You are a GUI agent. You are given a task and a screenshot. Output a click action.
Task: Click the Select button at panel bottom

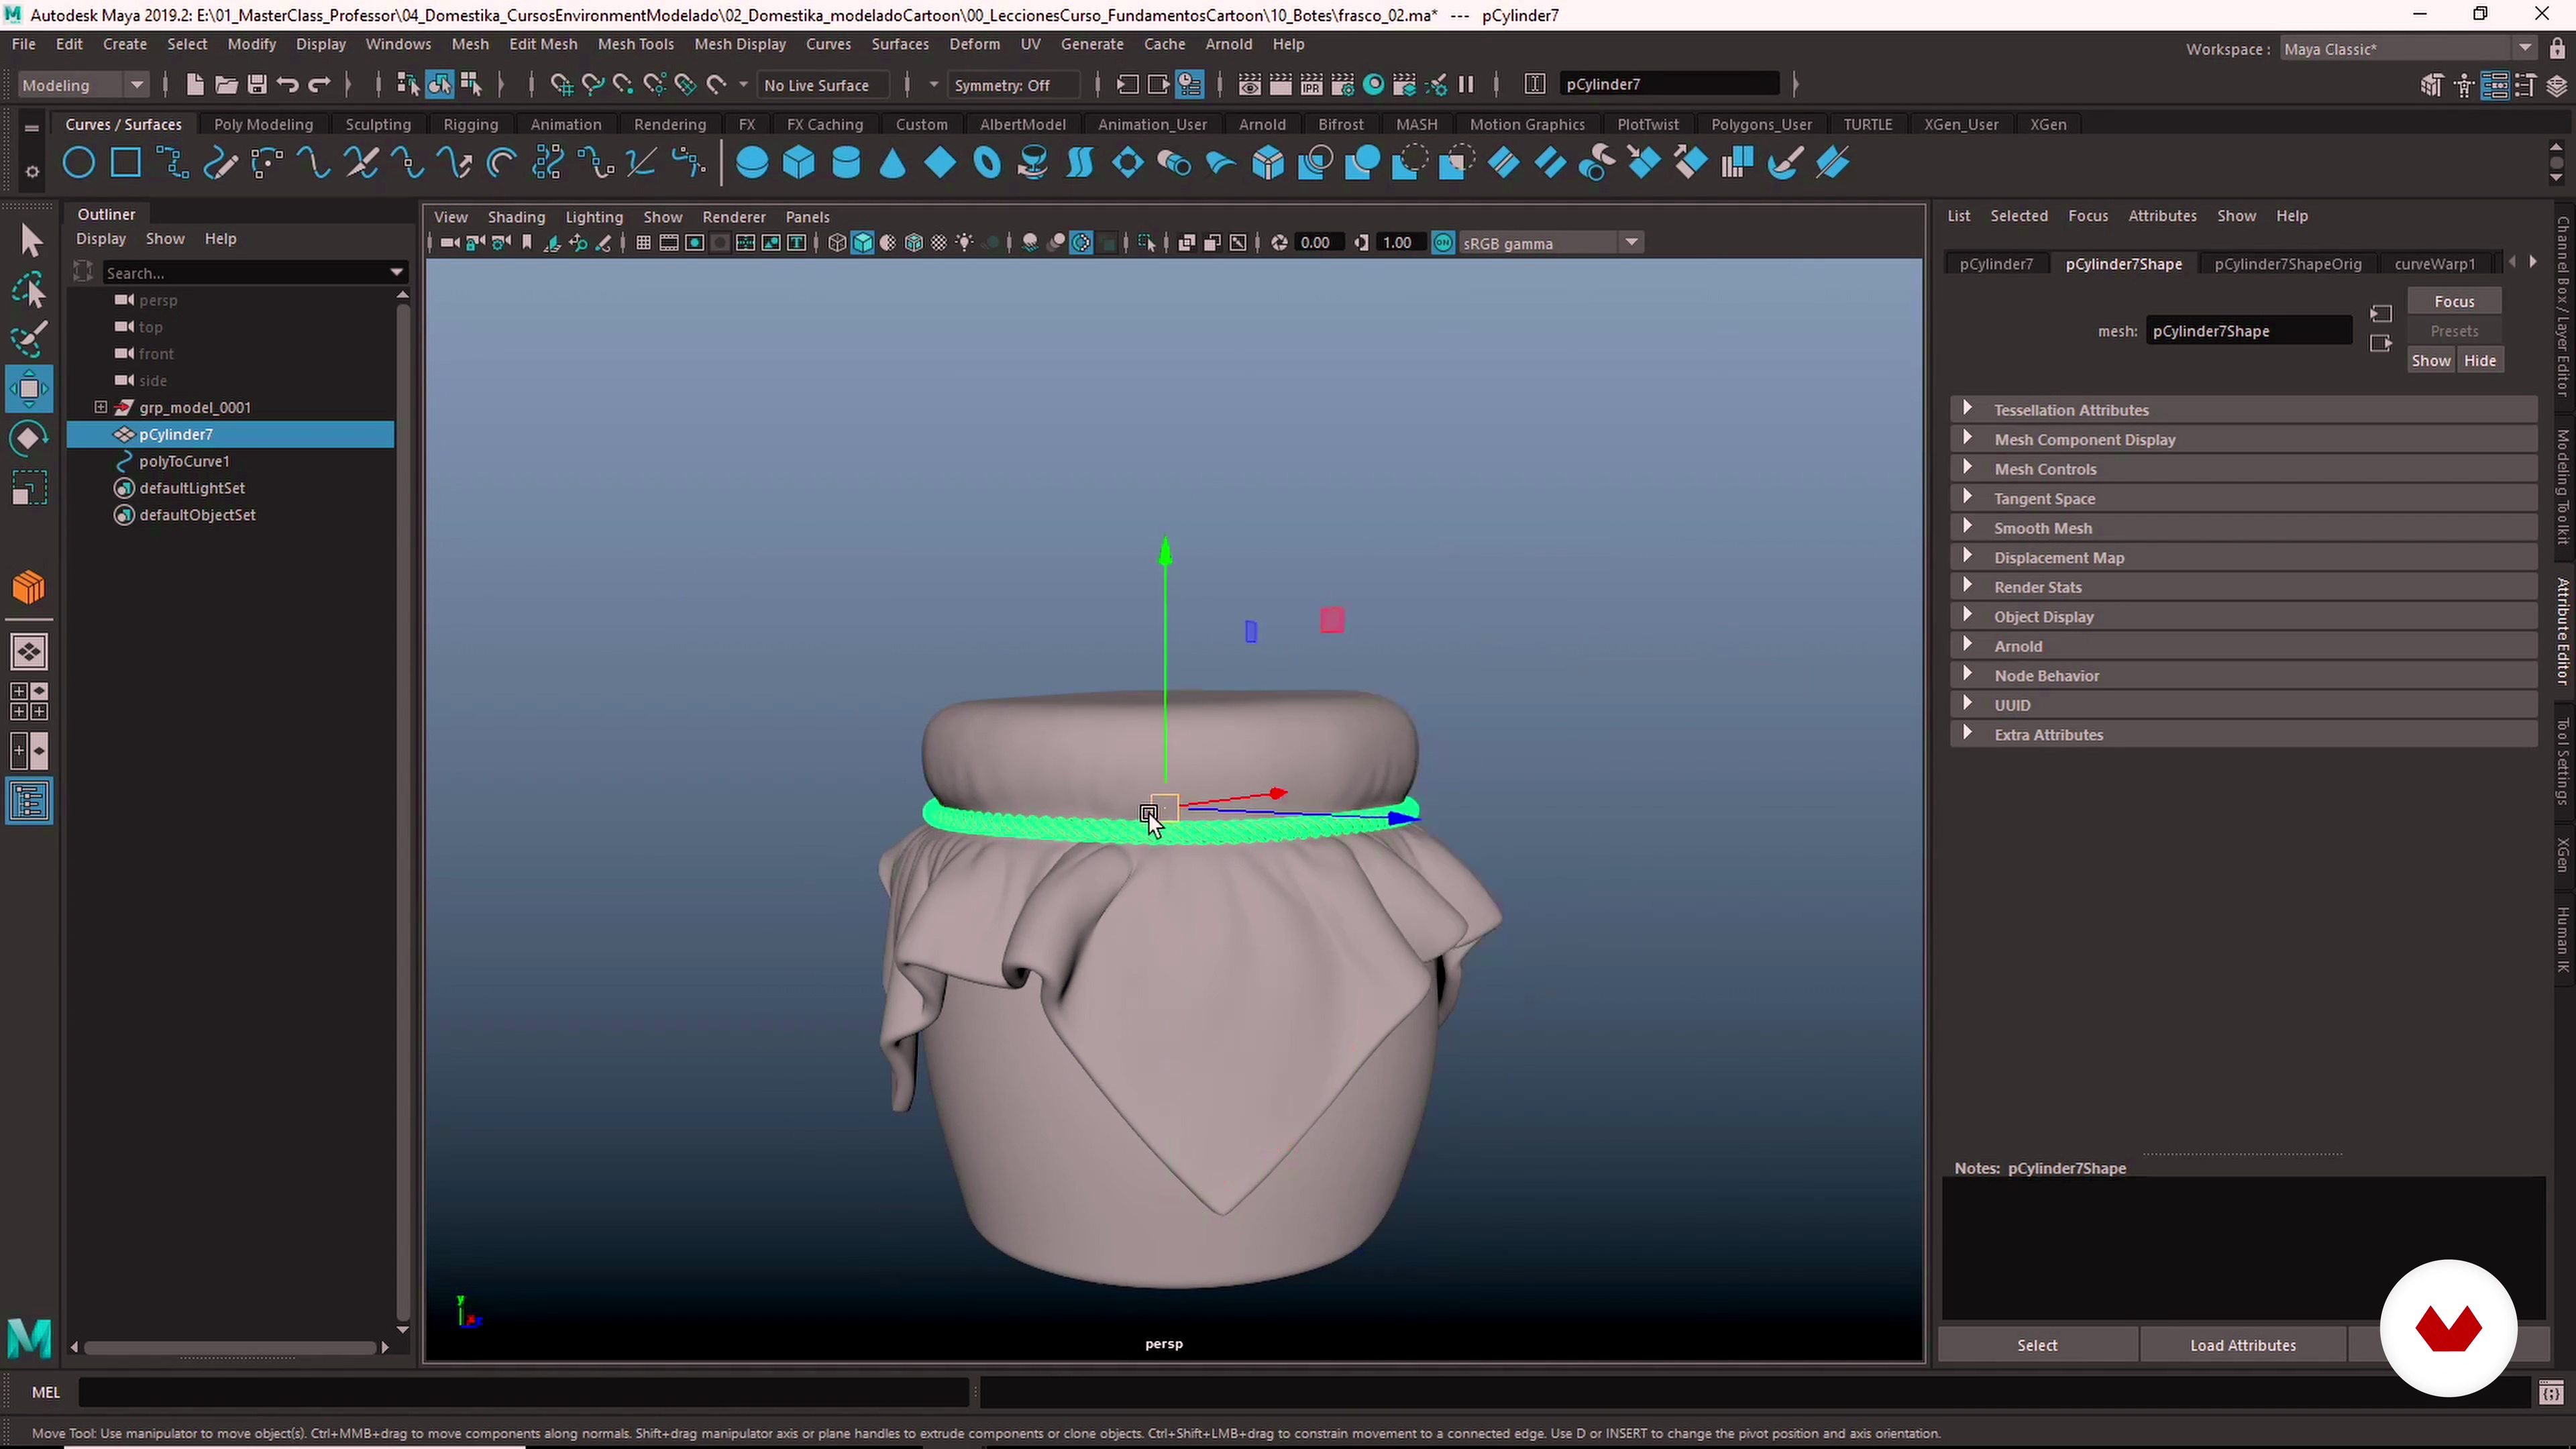coord(2037,1345)
